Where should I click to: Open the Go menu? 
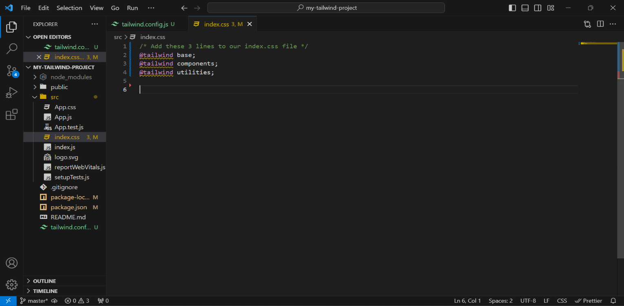click(x=115, y=8)
